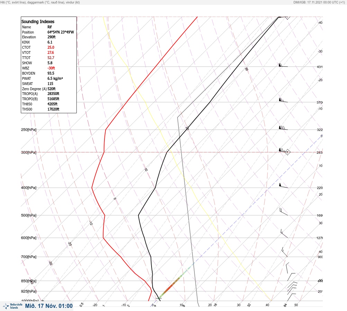
Task: Click the 400[hPa] pressure label
Action: tap(29, 188)
